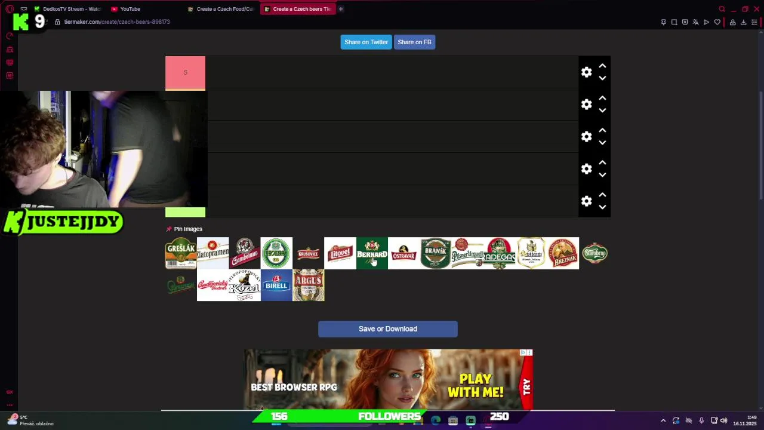Click the Share on FB button

tap(414, 42)
